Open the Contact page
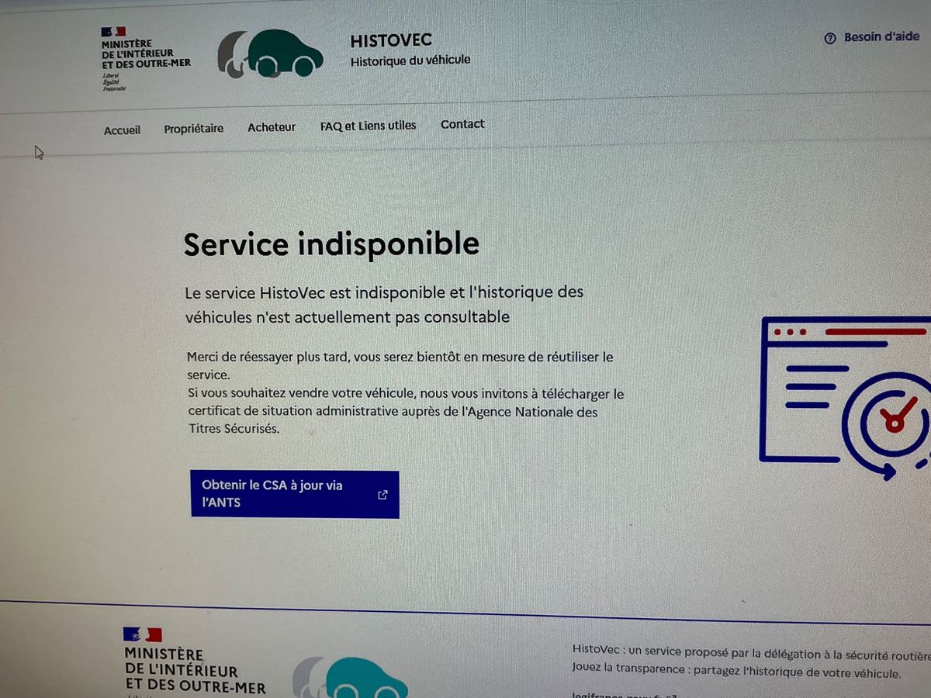The image size is (931, 698). [462, 124]
